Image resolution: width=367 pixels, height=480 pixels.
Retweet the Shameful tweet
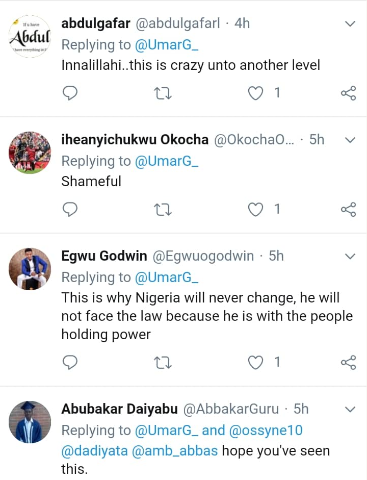[x=163, y=209]
